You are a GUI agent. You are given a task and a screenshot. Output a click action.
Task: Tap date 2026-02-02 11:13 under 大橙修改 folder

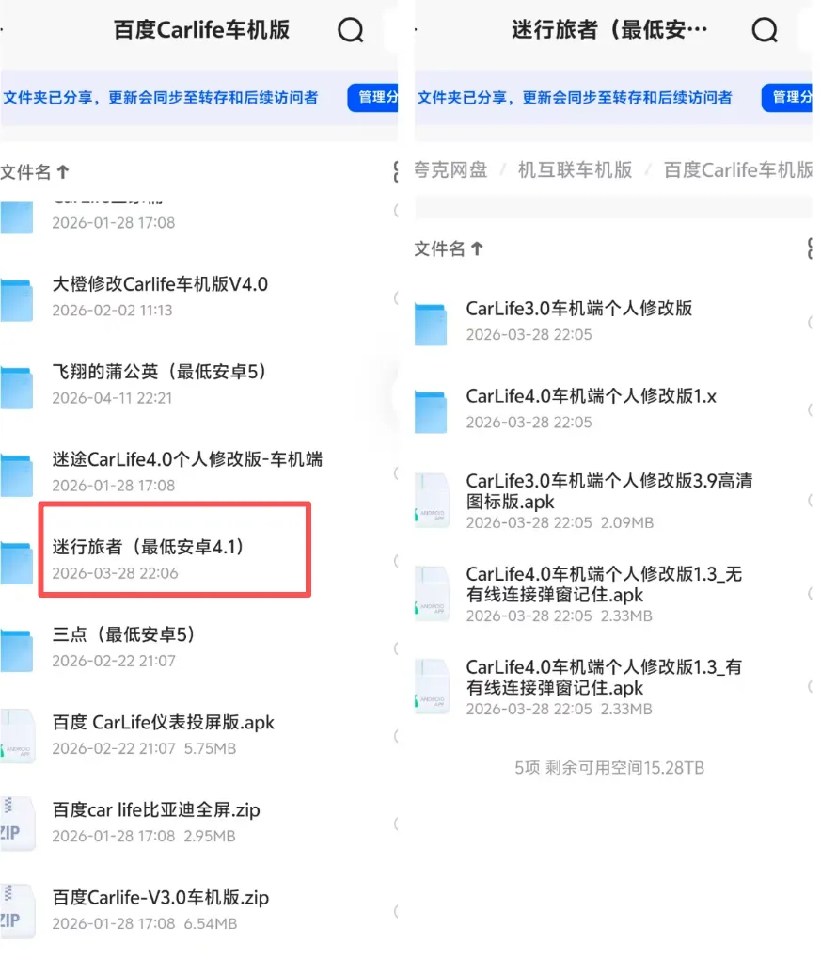point(113,311)
